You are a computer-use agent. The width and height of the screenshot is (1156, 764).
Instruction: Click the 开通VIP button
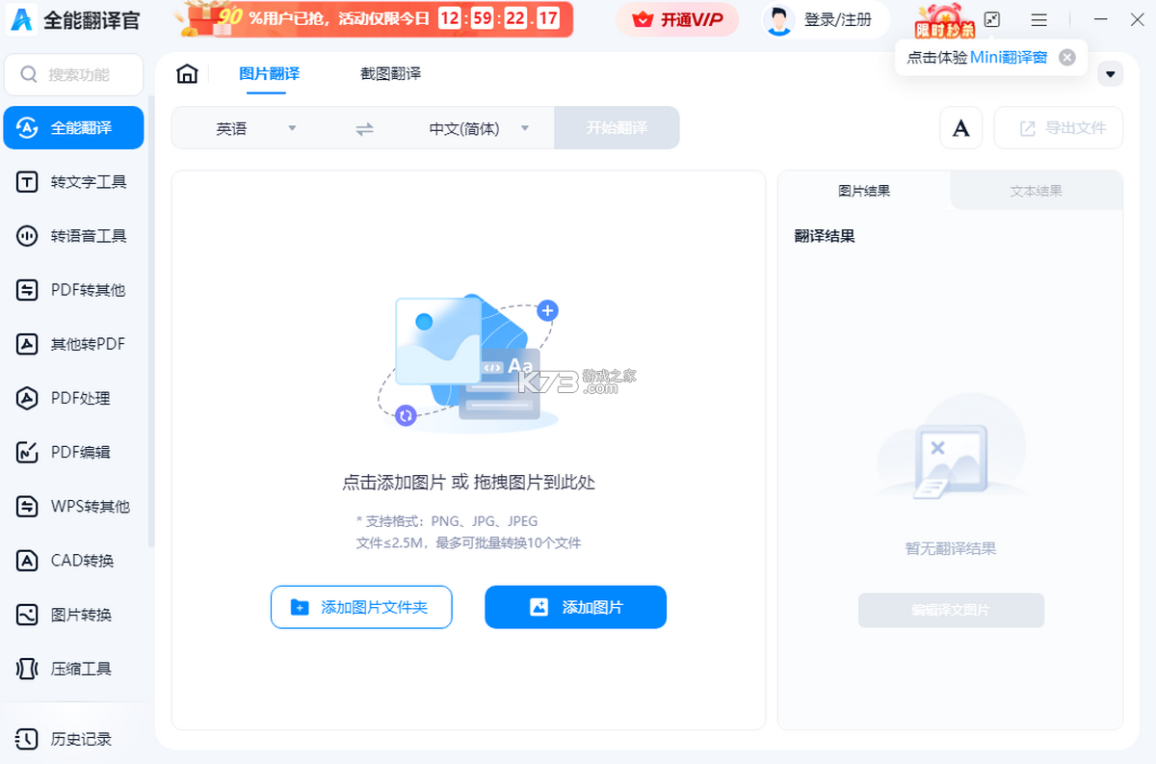tap(677, 19)
